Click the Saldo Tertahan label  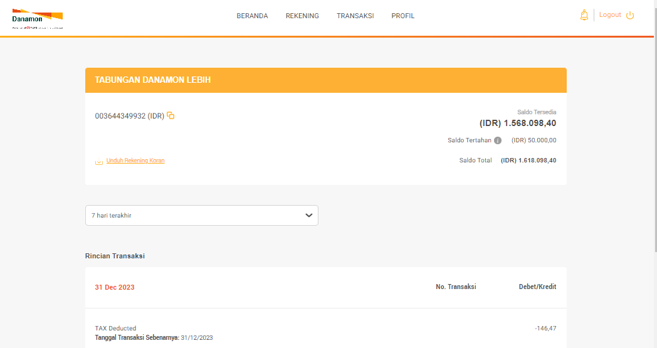tap(470, 140)
